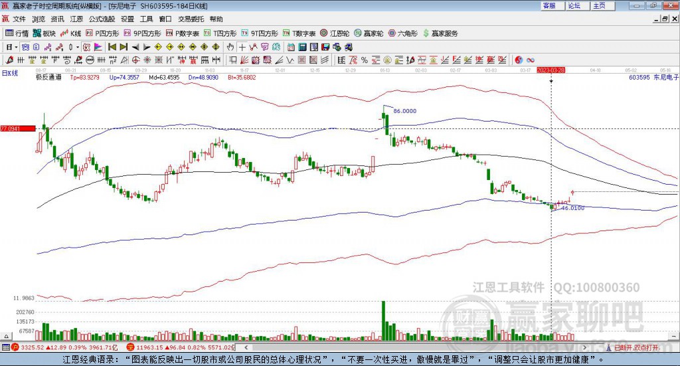Click the 86.0000 high price label
680x366 pixels.
pyautogui.click(x=404, y=111)
